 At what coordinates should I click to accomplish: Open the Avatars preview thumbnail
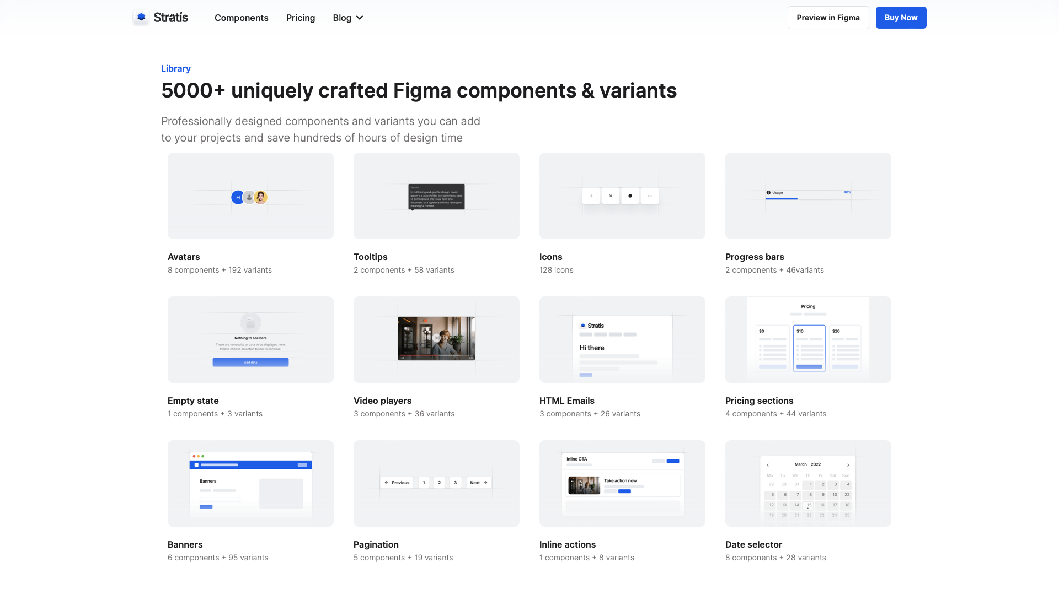(250, 196)
